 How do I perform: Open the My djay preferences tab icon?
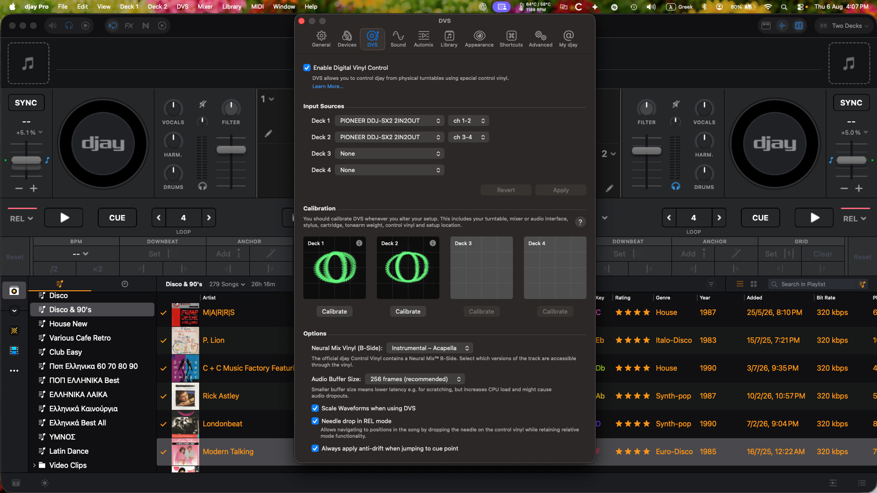click(568, 39)
